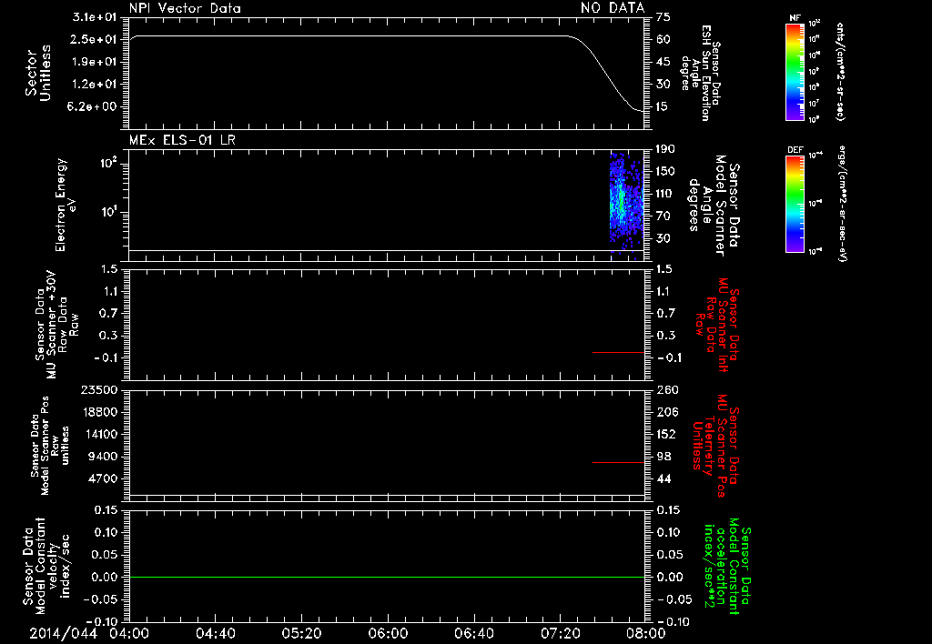932x644 pixels.
Task: Click the 04:00 time axis label
Action: pyautogui.click(x=129, y=633)
